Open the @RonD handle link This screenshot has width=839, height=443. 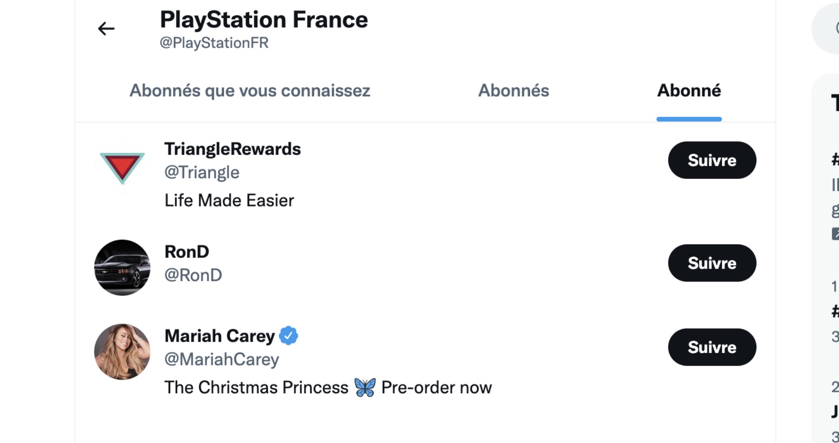194,275
